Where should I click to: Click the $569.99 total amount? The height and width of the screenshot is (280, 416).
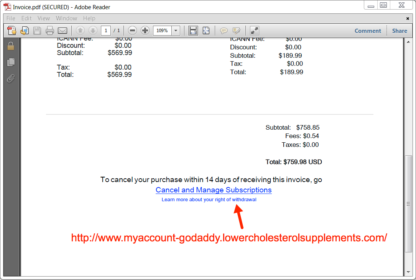(x=119, y=75)
